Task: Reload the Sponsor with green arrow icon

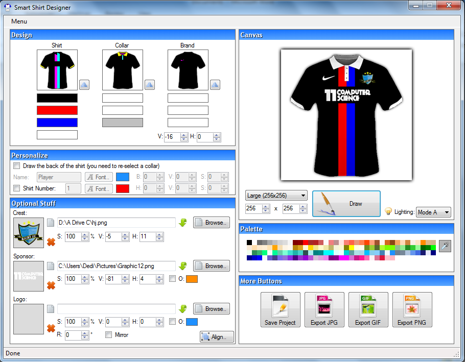Action: click(183, 266)
